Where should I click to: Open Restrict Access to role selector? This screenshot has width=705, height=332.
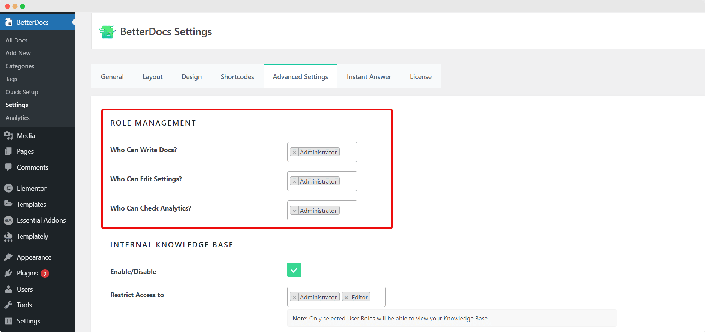[336, 297]
